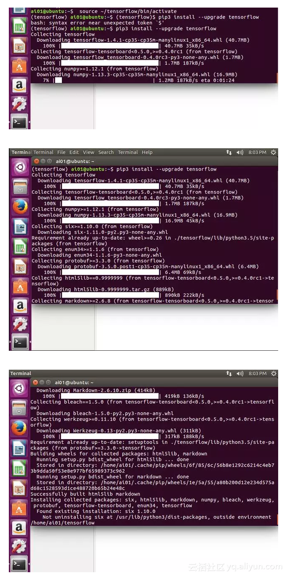Click the 8:03 PM clock in the middle screenshot
The width and height of the screenshot is (287, 576).
coord(257,152)
